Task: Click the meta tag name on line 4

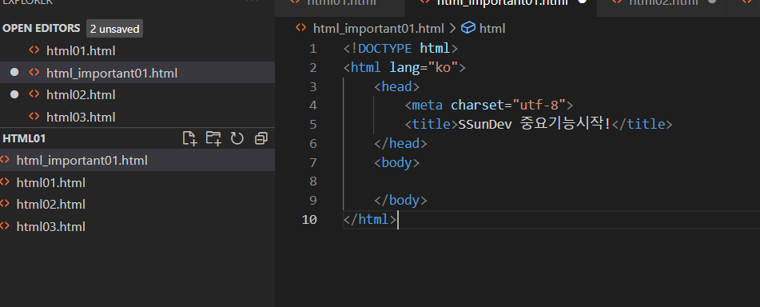Action: click(x=427, y=106)
